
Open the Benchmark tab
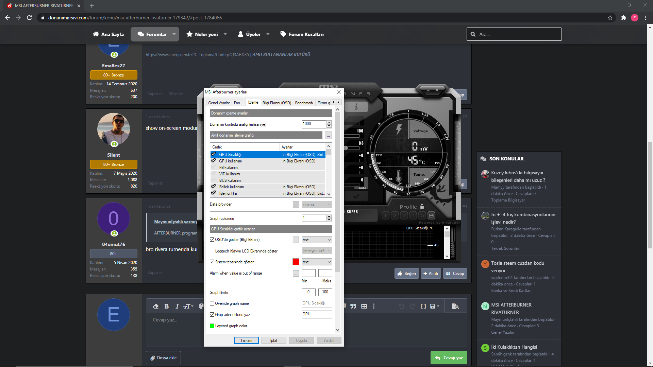[x=304, y=103]
